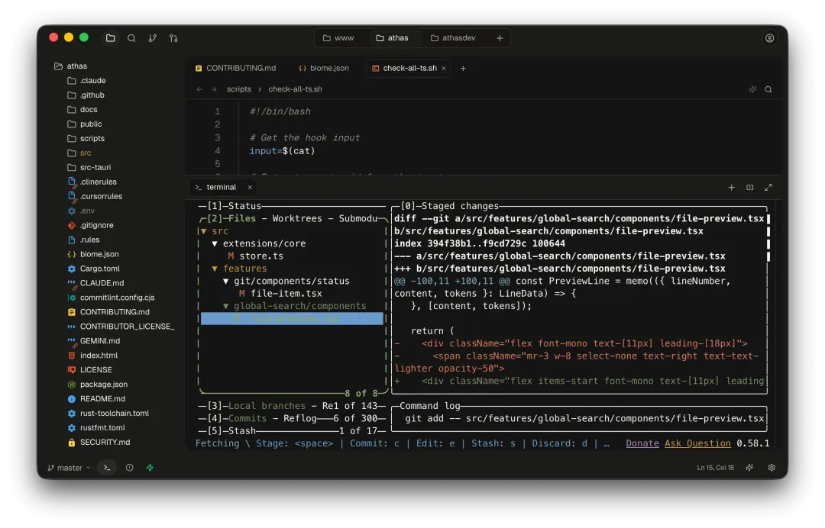825x528 pixels.
Task: Toggle the file explorer sidebar folder icon
Action: click(x=111, y=38)
